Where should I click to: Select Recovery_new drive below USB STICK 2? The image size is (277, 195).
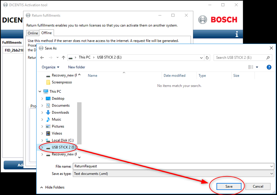point(61,154)
